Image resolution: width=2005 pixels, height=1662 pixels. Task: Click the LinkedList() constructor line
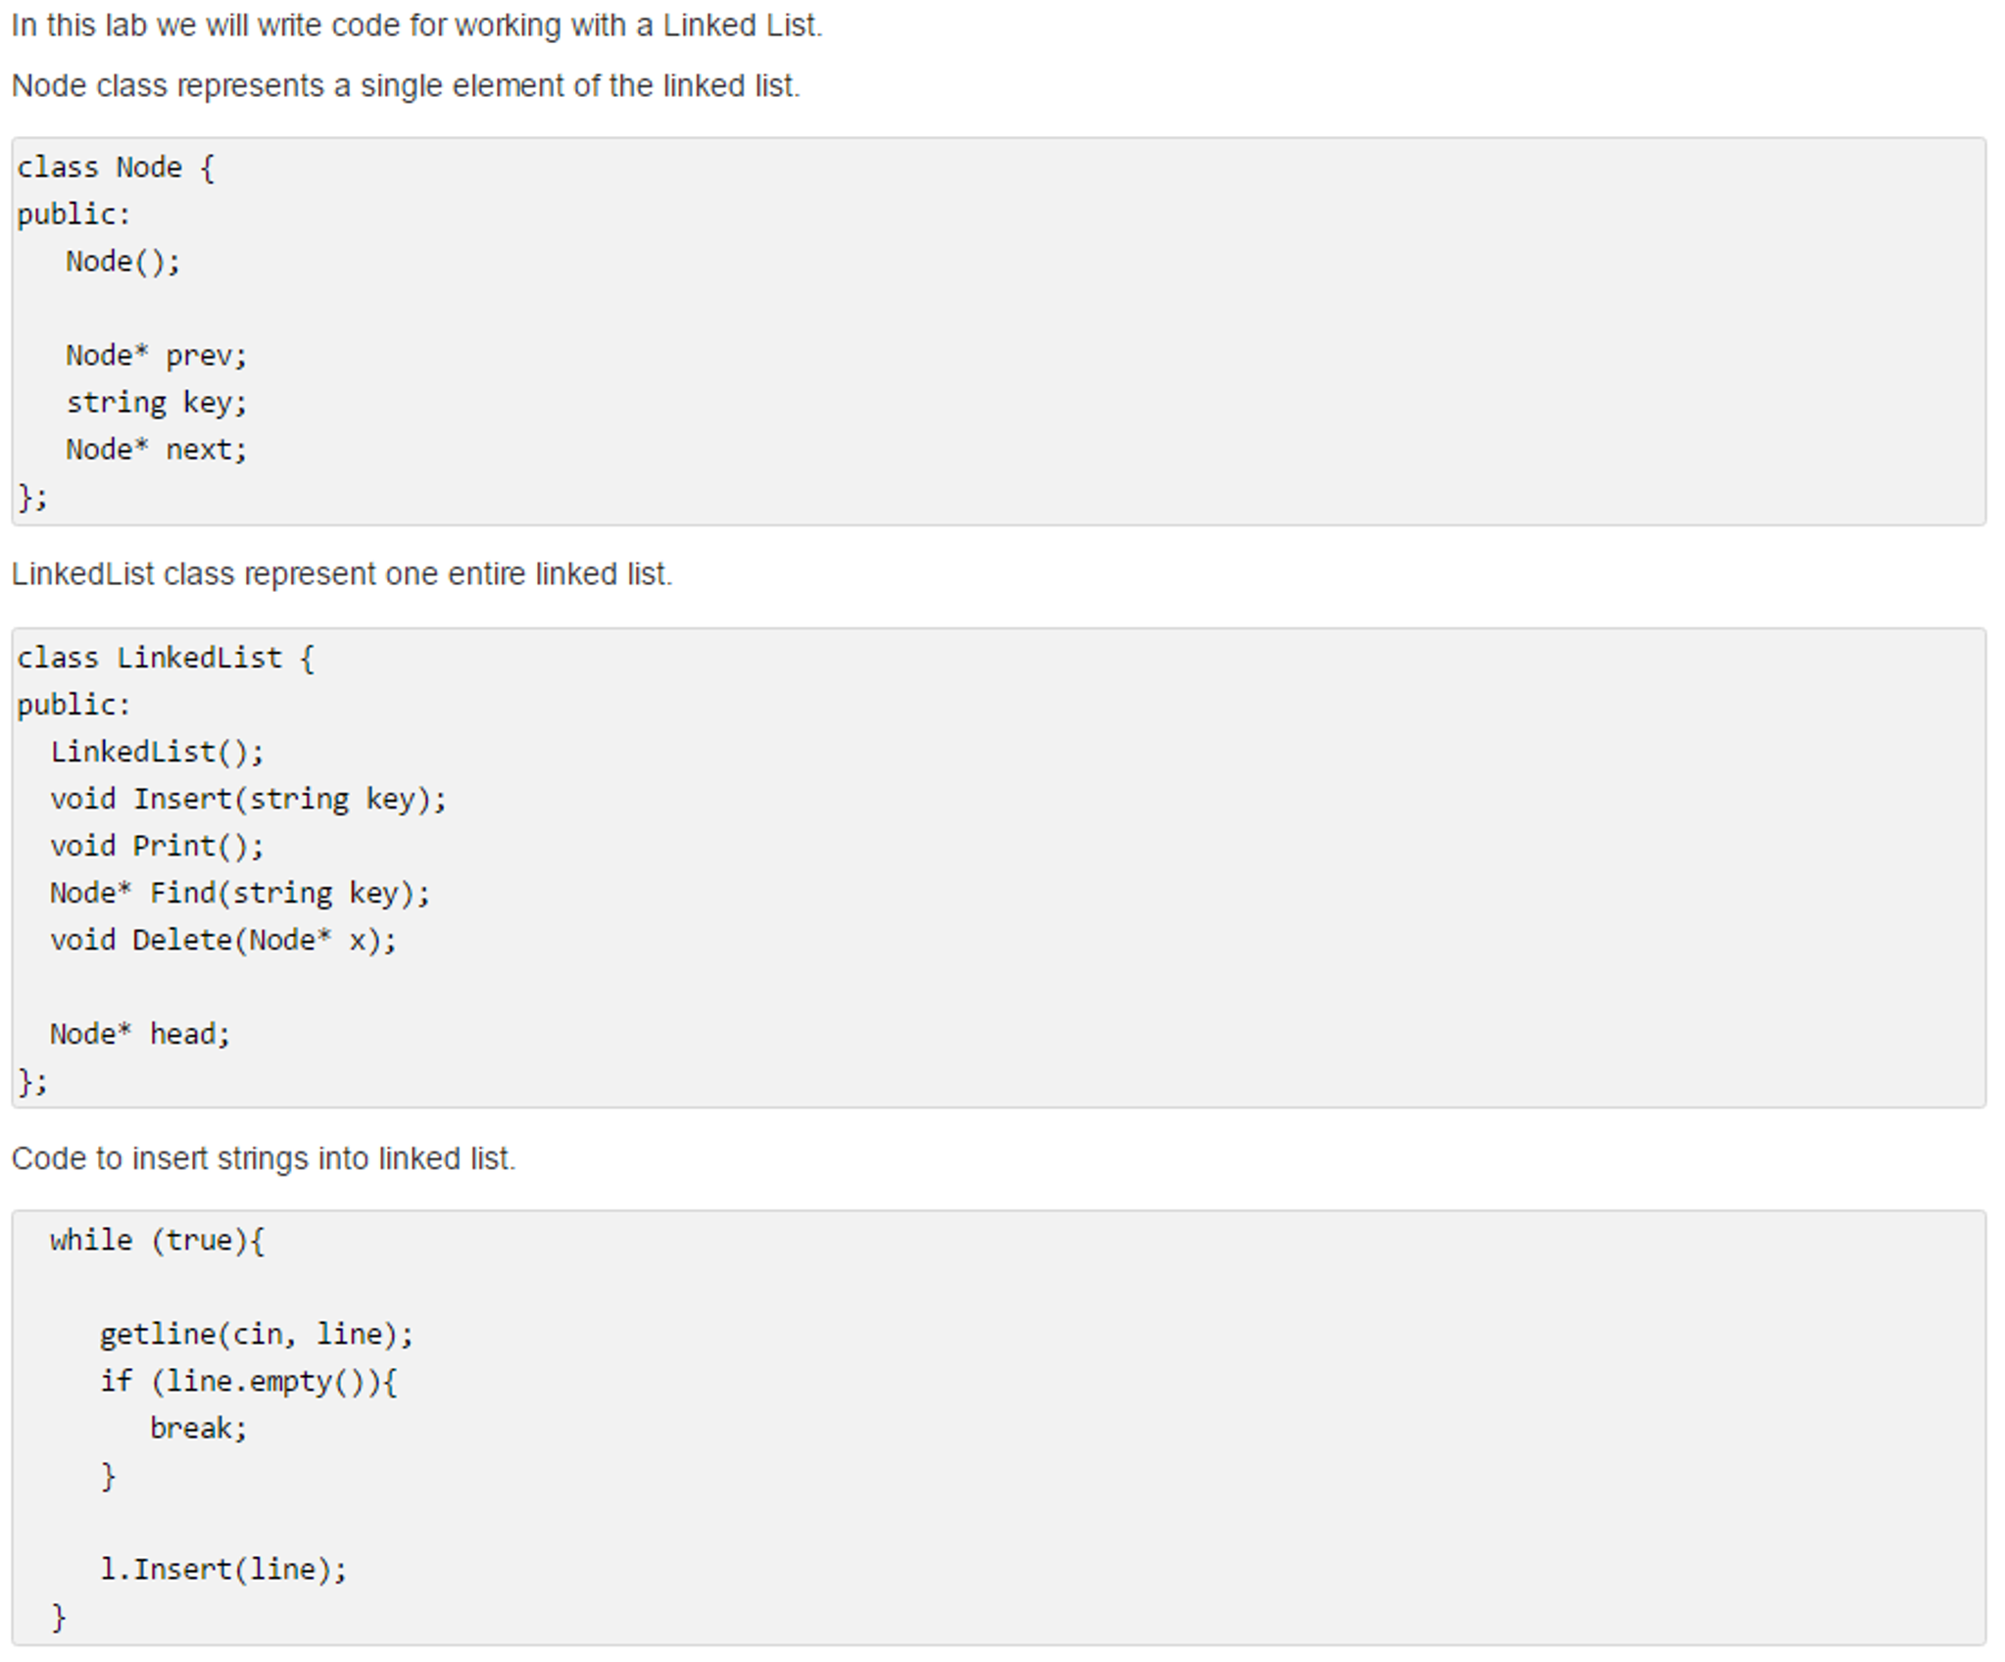(157, 752)
